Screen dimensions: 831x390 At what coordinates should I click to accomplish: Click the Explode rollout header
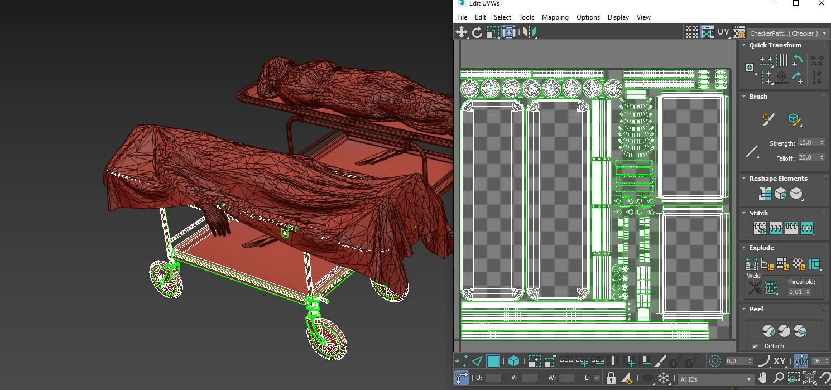[761, 248]
